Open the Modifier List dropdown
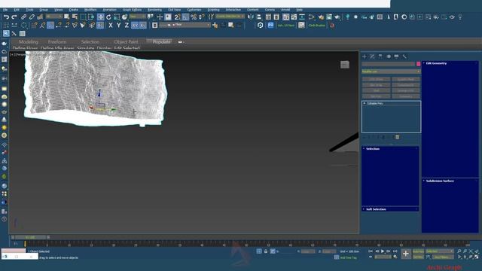 point(391,72)
